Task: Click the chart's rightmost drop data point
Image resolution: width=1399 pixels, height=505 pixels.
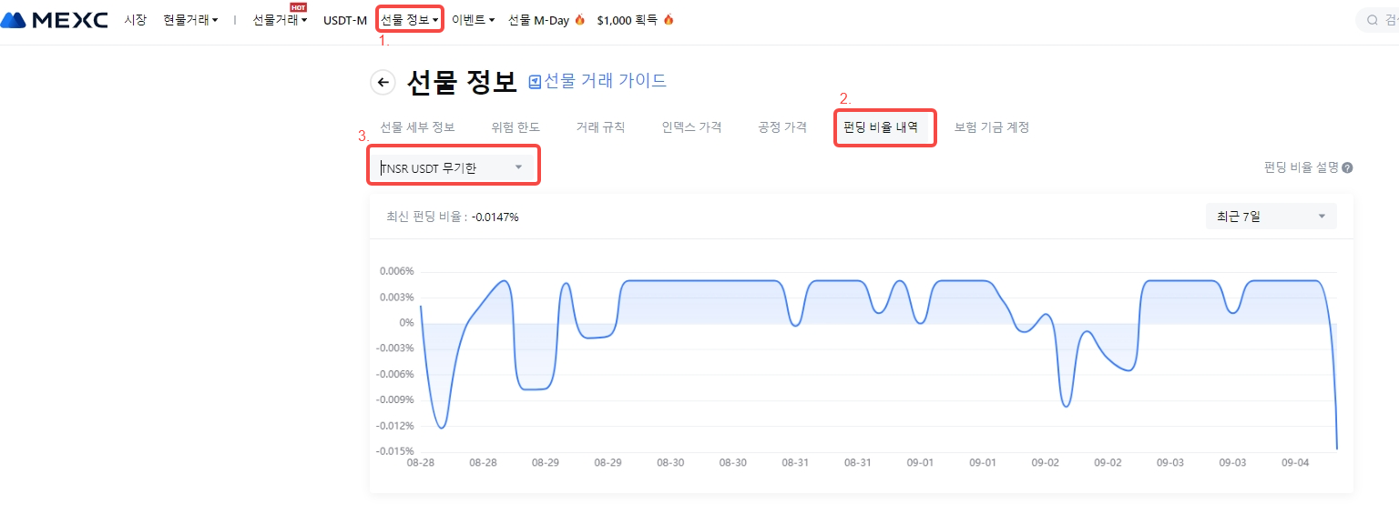Action: click(x=1336, y=448)
